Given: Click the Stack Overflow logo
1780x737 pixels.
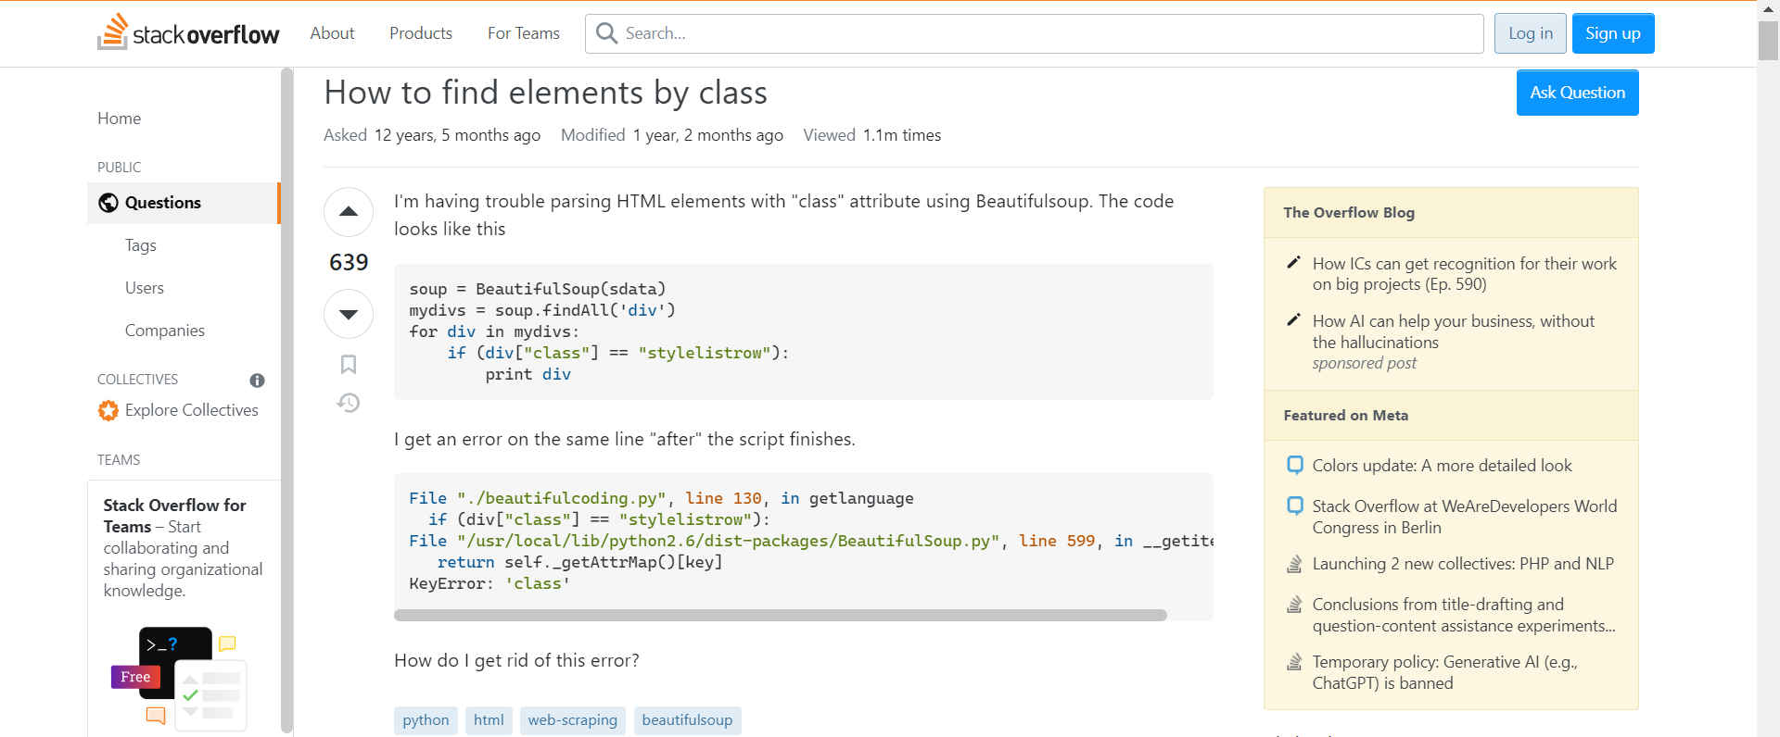Looking at the screenshot, I should point(188,33).
